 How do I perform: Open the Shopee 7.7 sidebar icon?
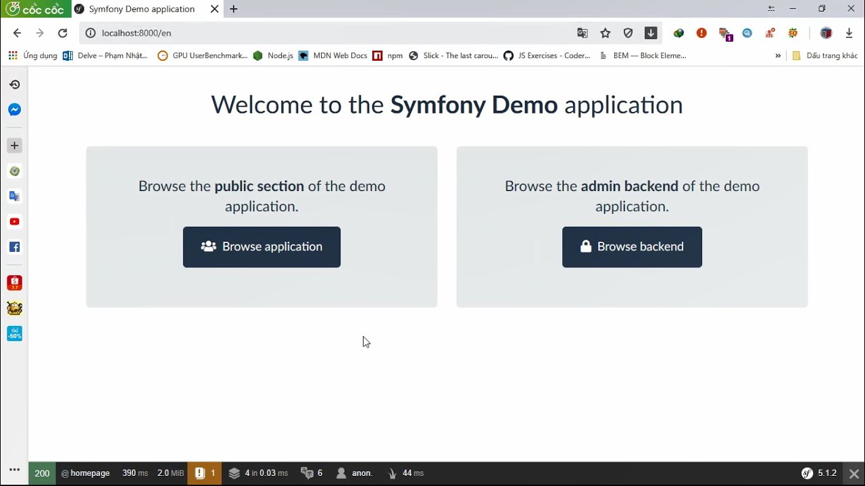coord(14,283)
